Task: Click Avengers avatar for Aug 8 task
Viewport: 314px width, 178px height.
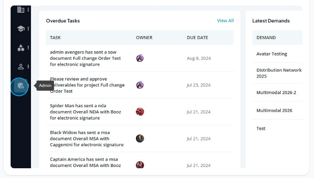Action: click(140, 58)
